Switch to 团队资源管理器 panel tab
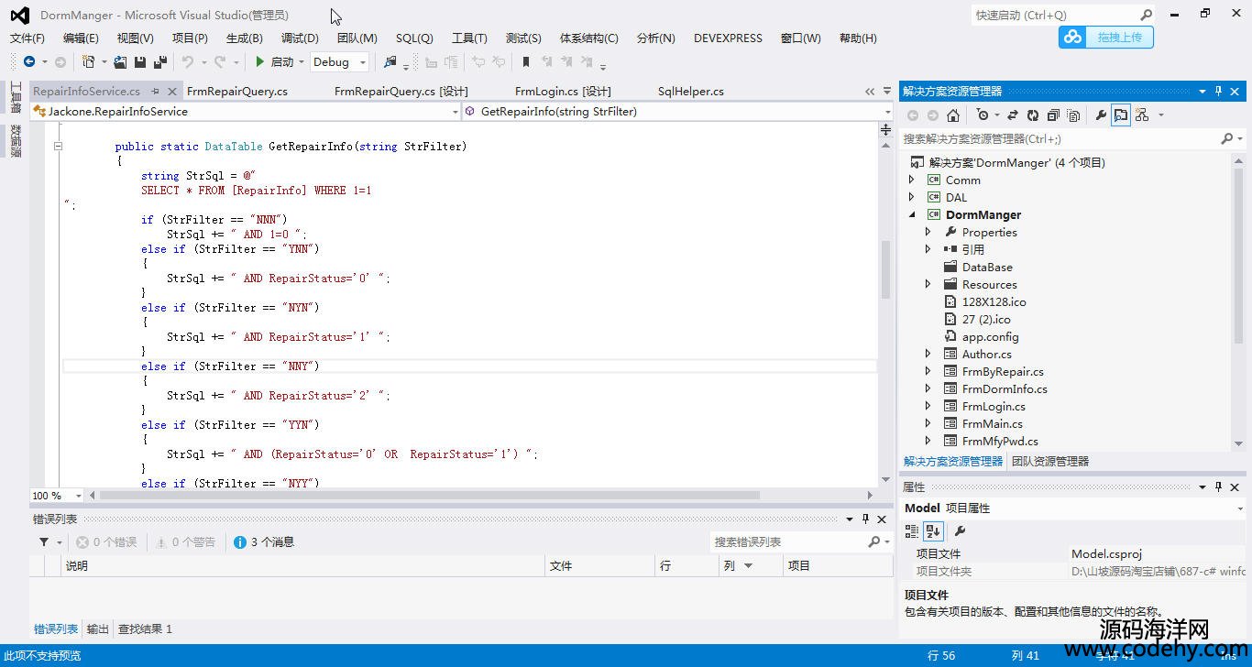Viewport: 1252px width, 667px height. click(1049, 462)
